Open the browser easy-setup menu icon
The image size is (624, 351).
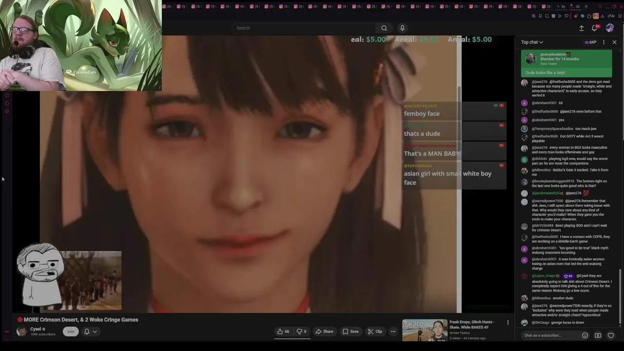coord(620,16)
